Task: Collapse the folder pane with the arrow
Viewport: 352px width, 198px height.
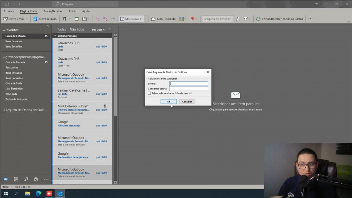Action: click(48, 26)
